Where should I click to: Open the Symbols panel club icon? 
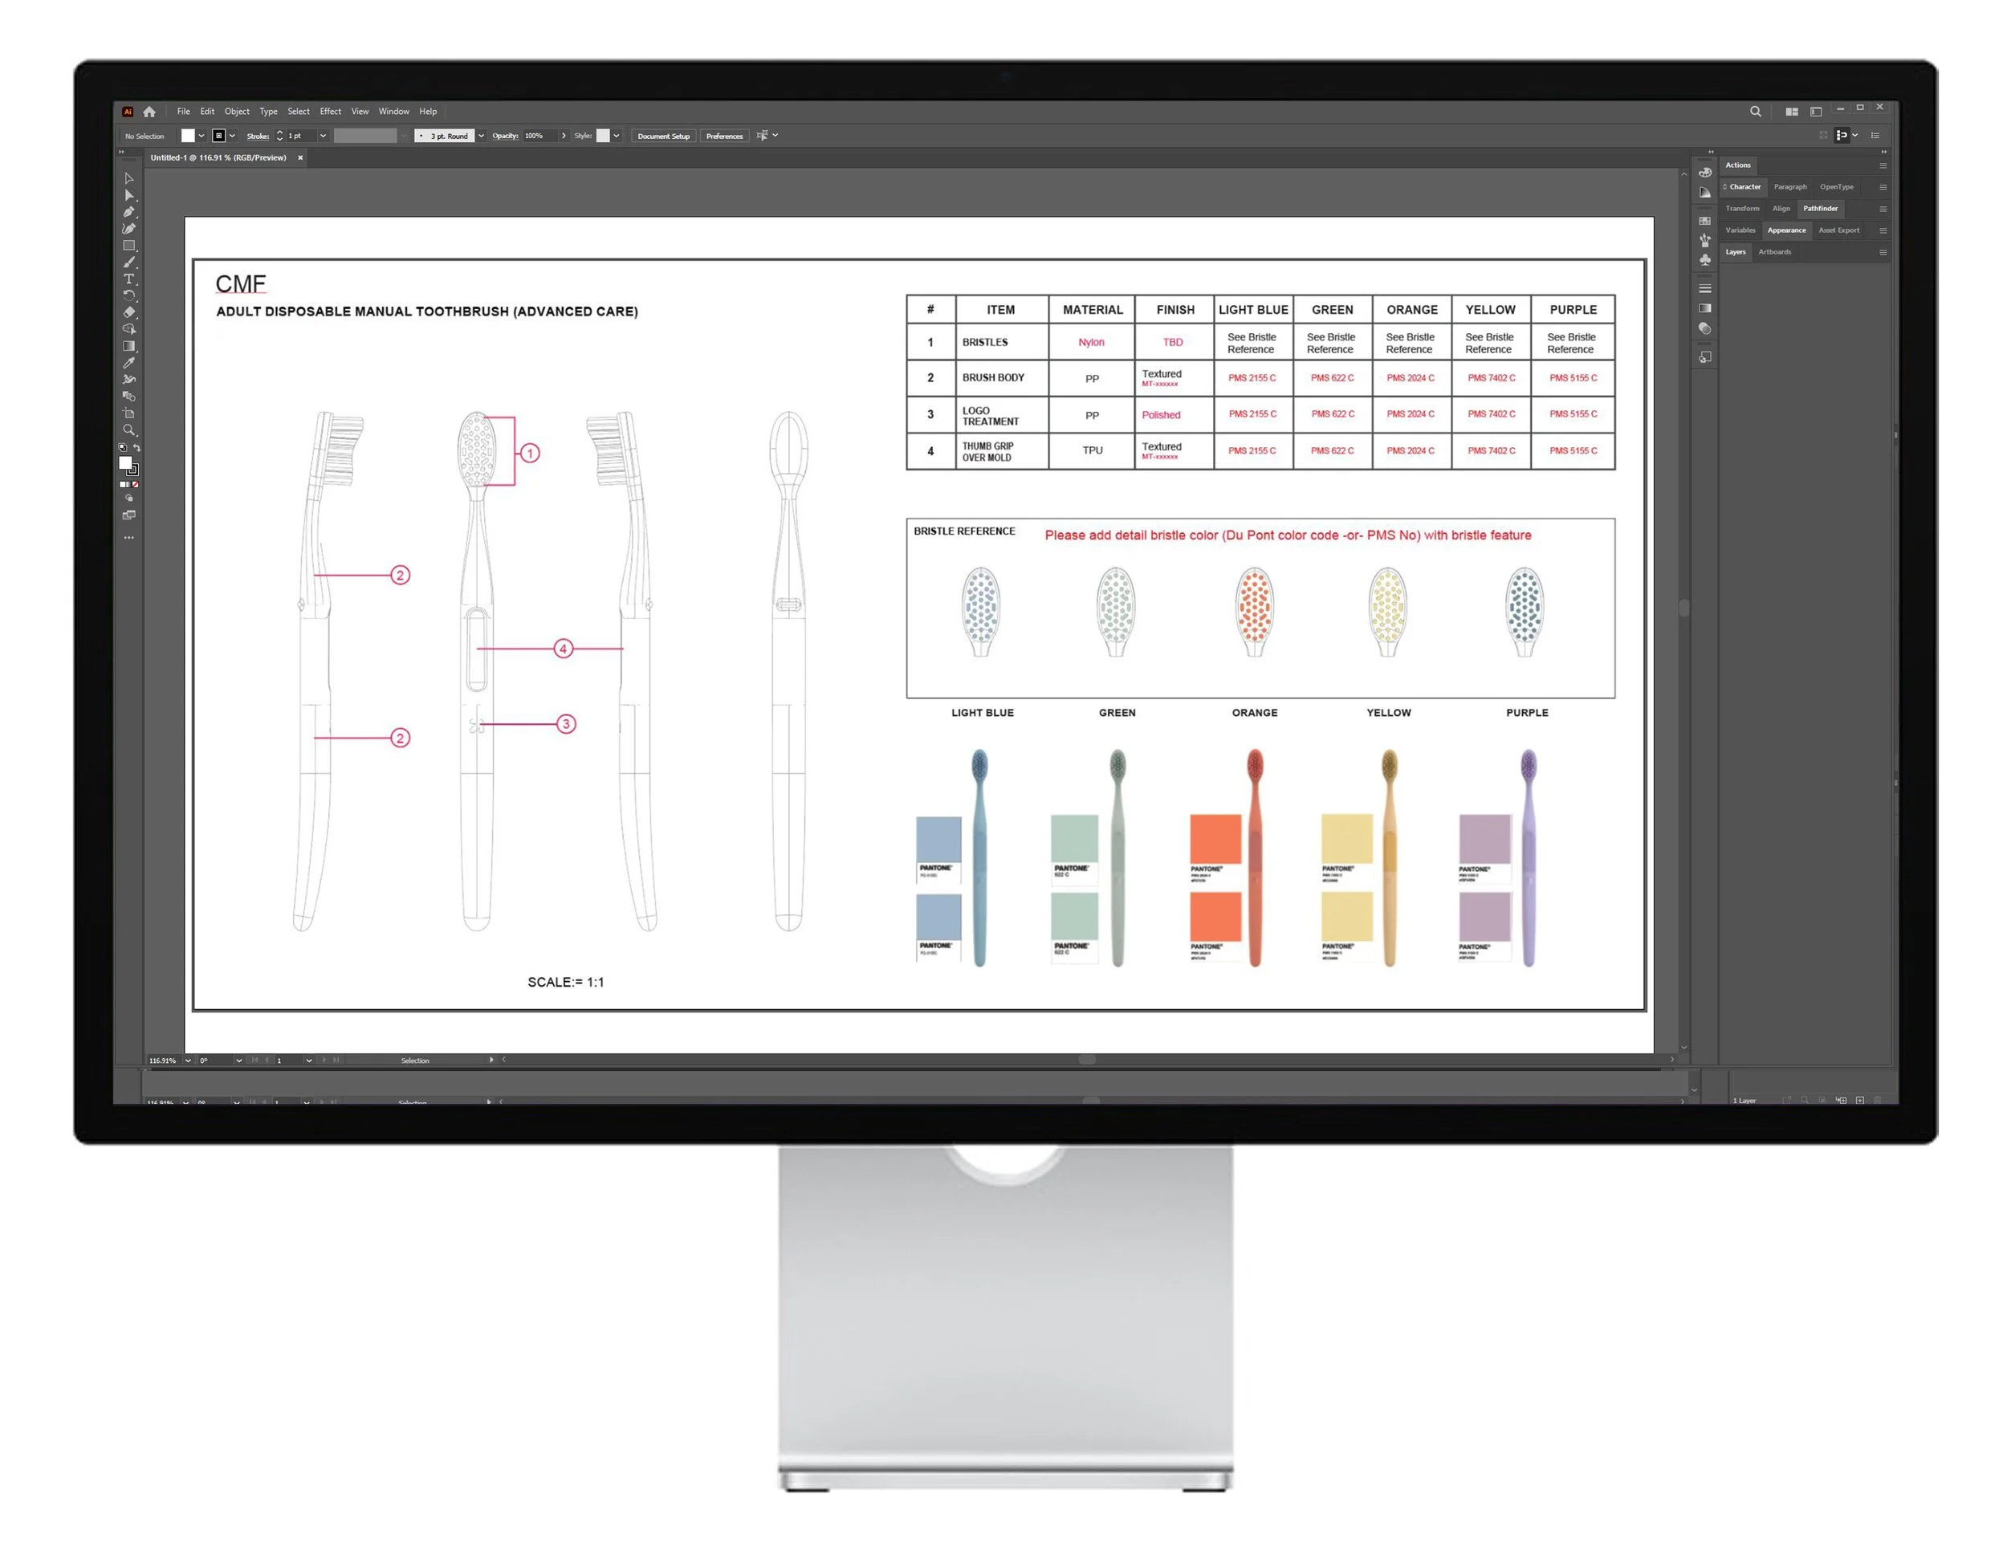click(1704, 260)
